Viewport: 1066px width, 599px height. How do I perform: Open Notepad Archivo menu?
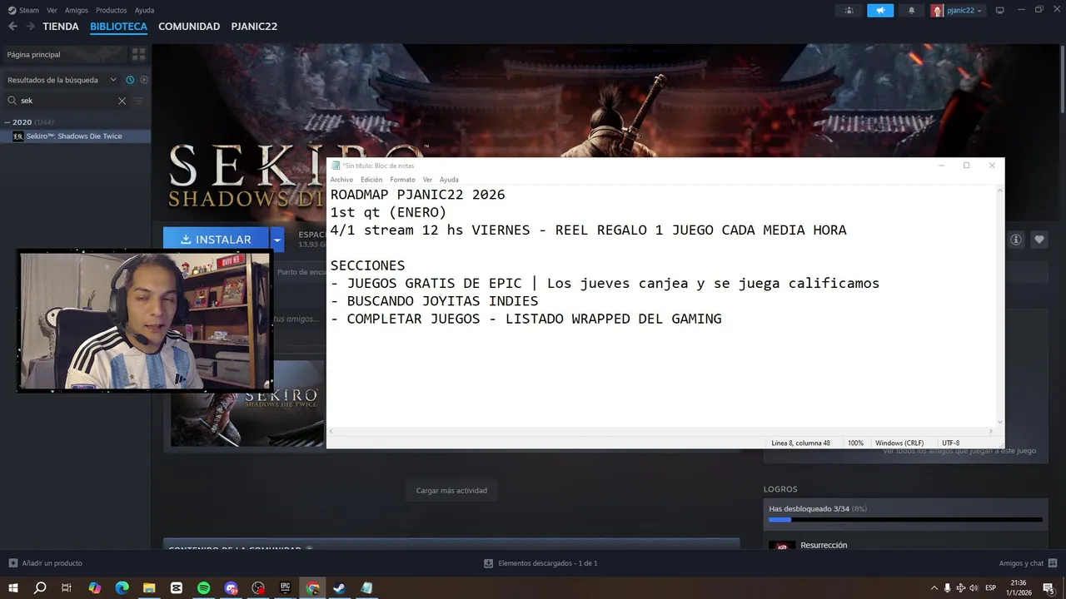[341, 180]
